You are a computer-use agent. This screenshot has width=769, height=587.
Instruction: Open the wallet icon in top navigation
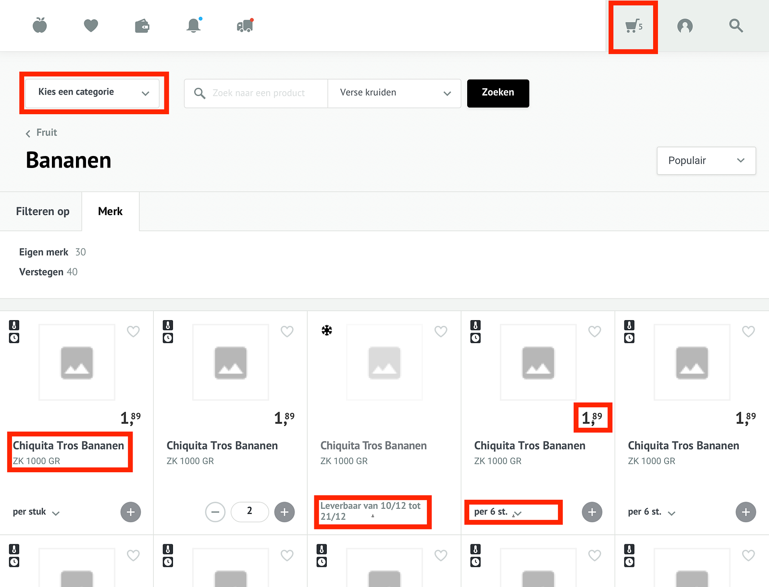142,25
